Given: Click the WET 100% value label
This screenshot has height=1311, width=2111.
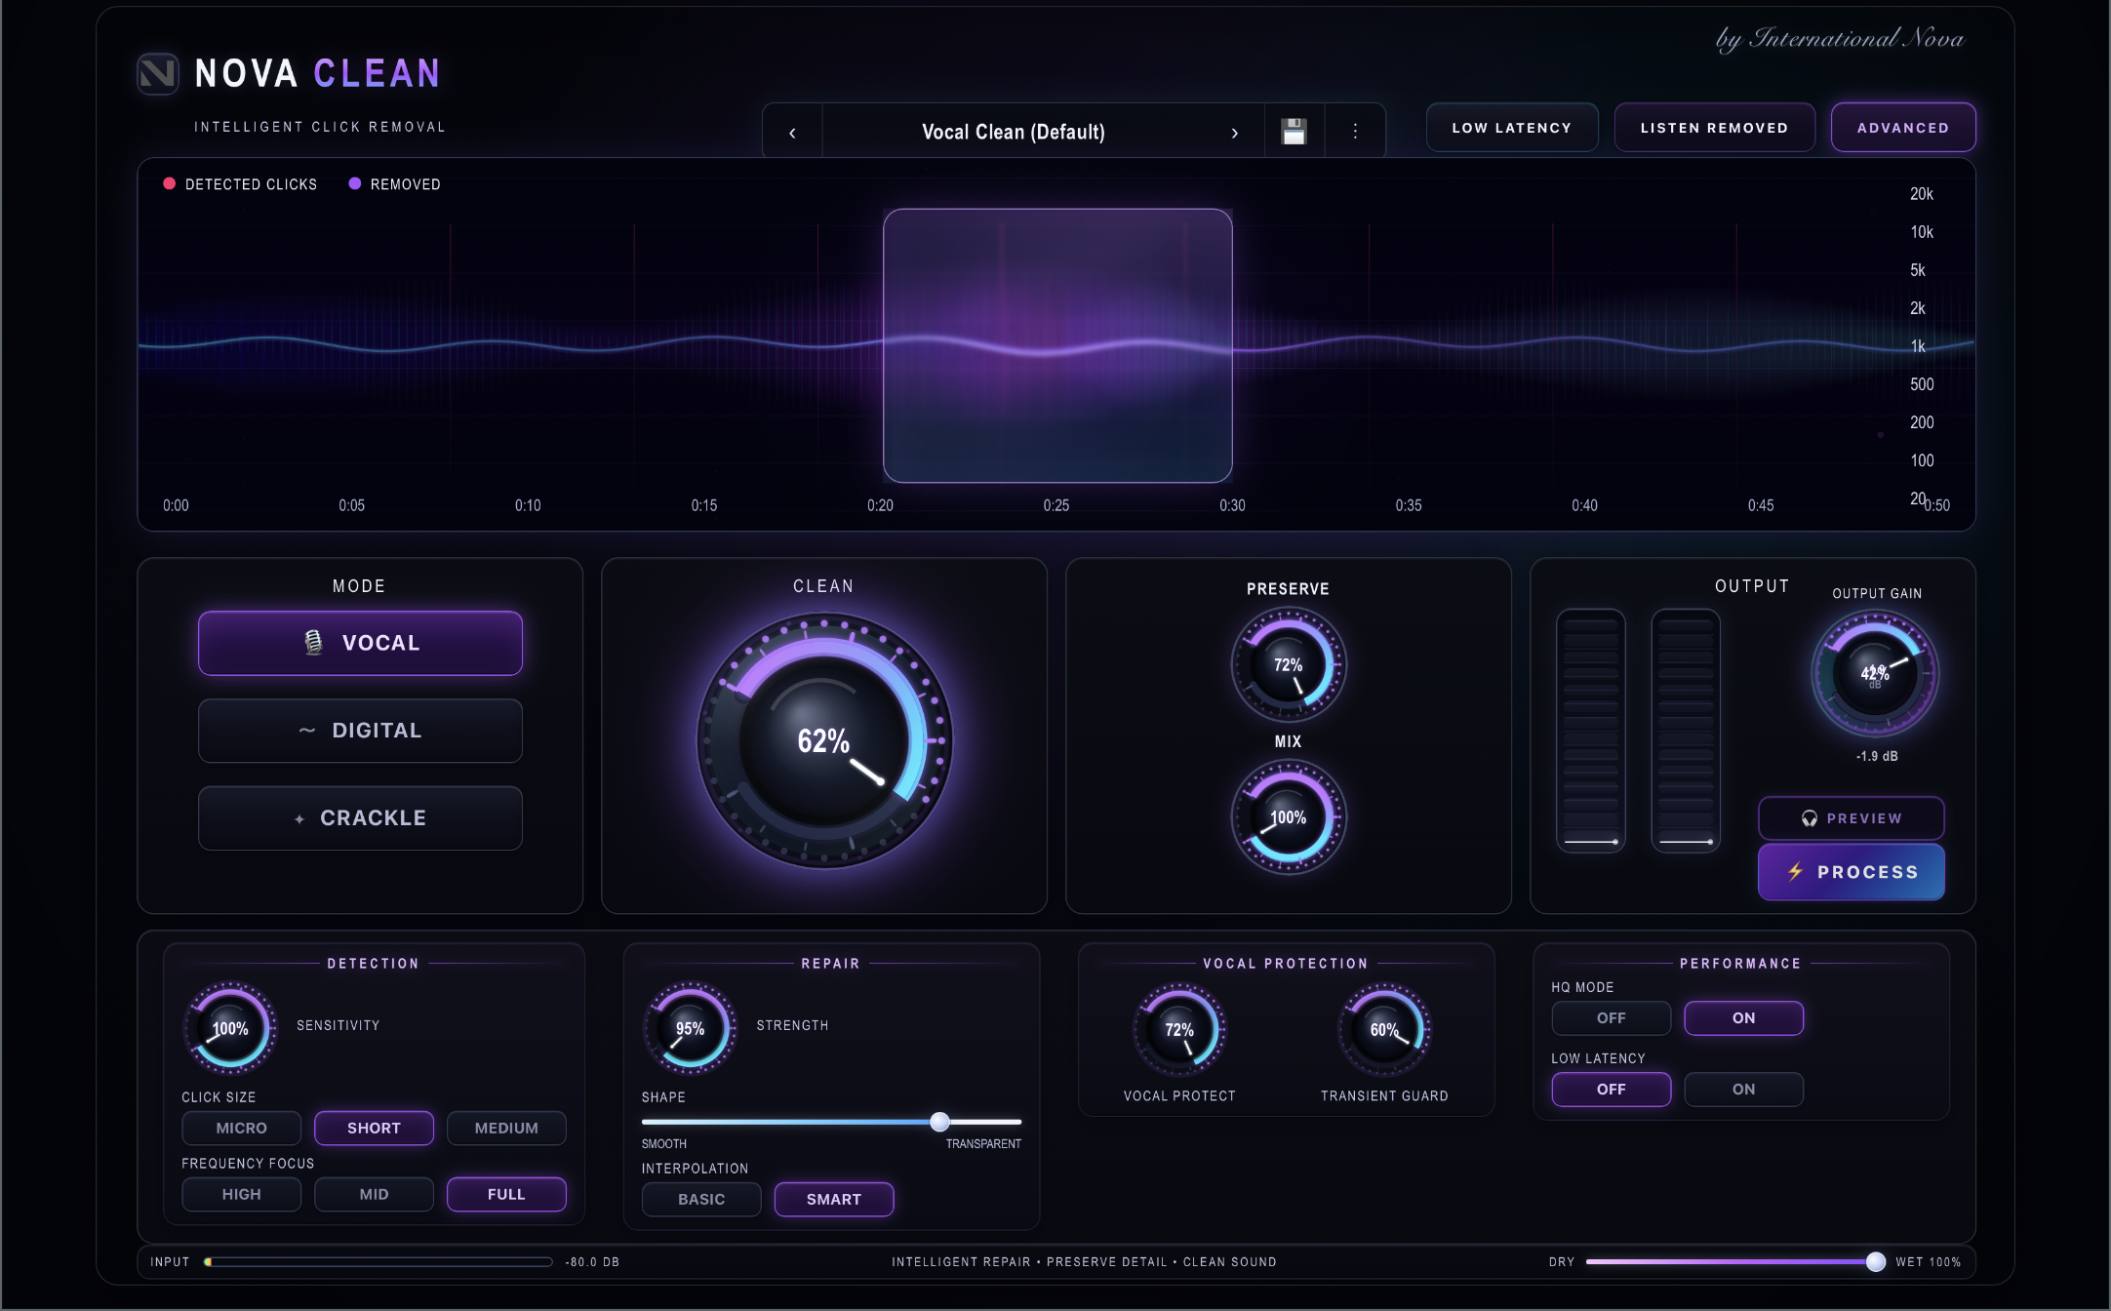Looking at the screenshot, I should pos(1928,1262).
